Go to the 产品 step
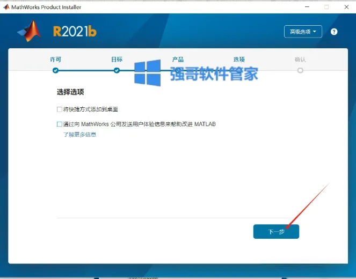 [x=178, y=60]
